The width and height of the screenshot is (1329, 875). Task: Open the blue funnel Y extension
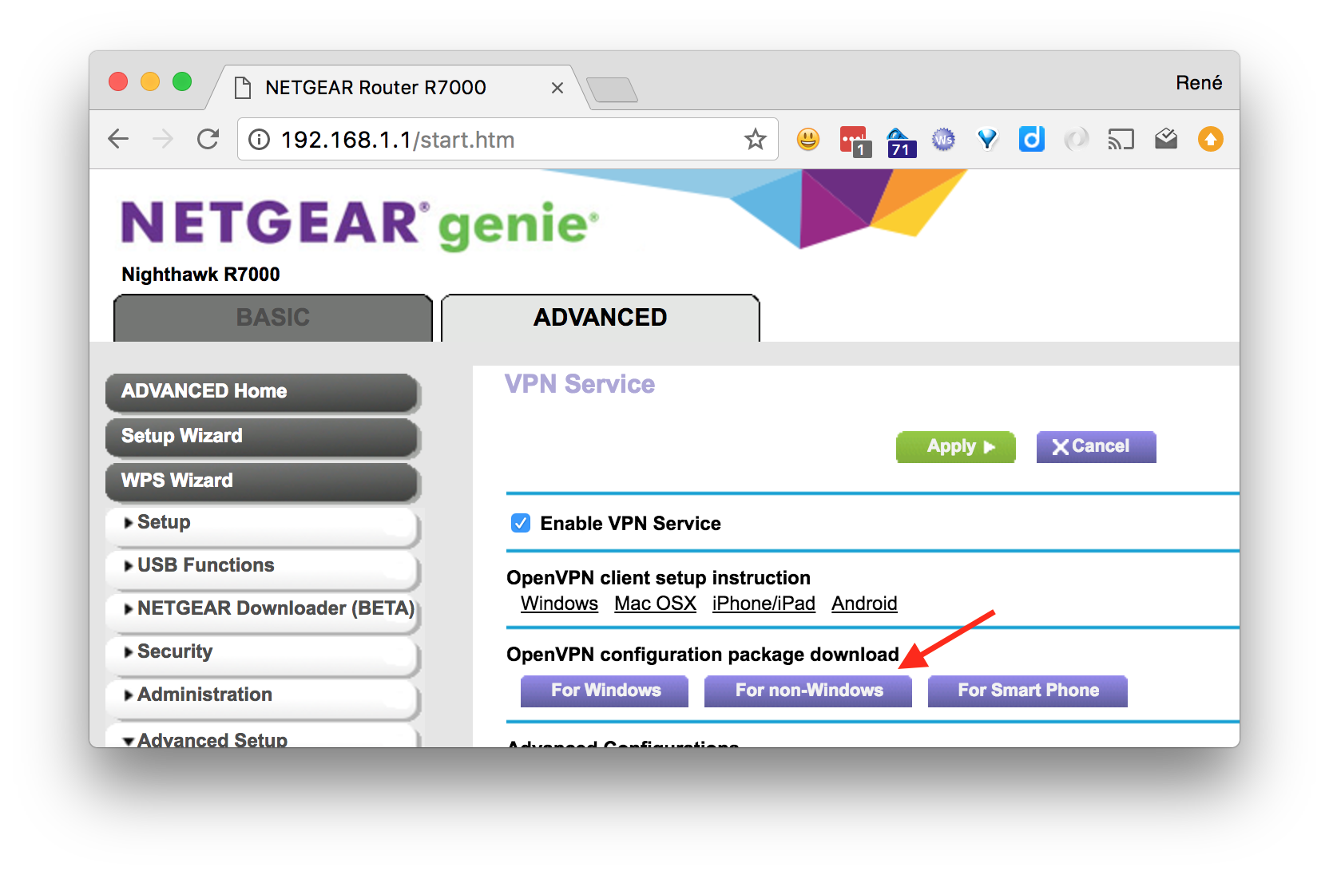tap(988, 140)
